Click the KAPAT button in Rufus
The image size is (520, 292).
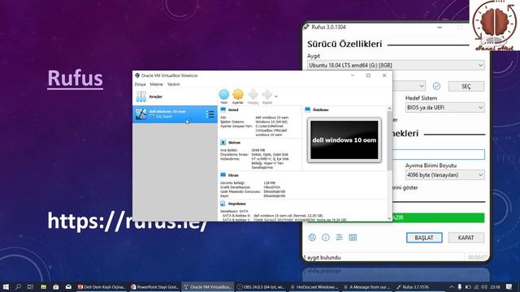[466, 238]
